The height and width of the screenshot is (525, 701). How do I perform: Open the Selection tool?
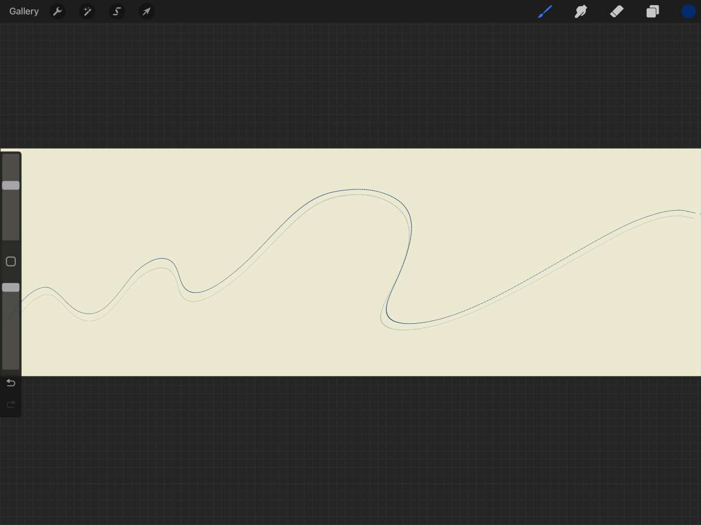tap(116, 11)
